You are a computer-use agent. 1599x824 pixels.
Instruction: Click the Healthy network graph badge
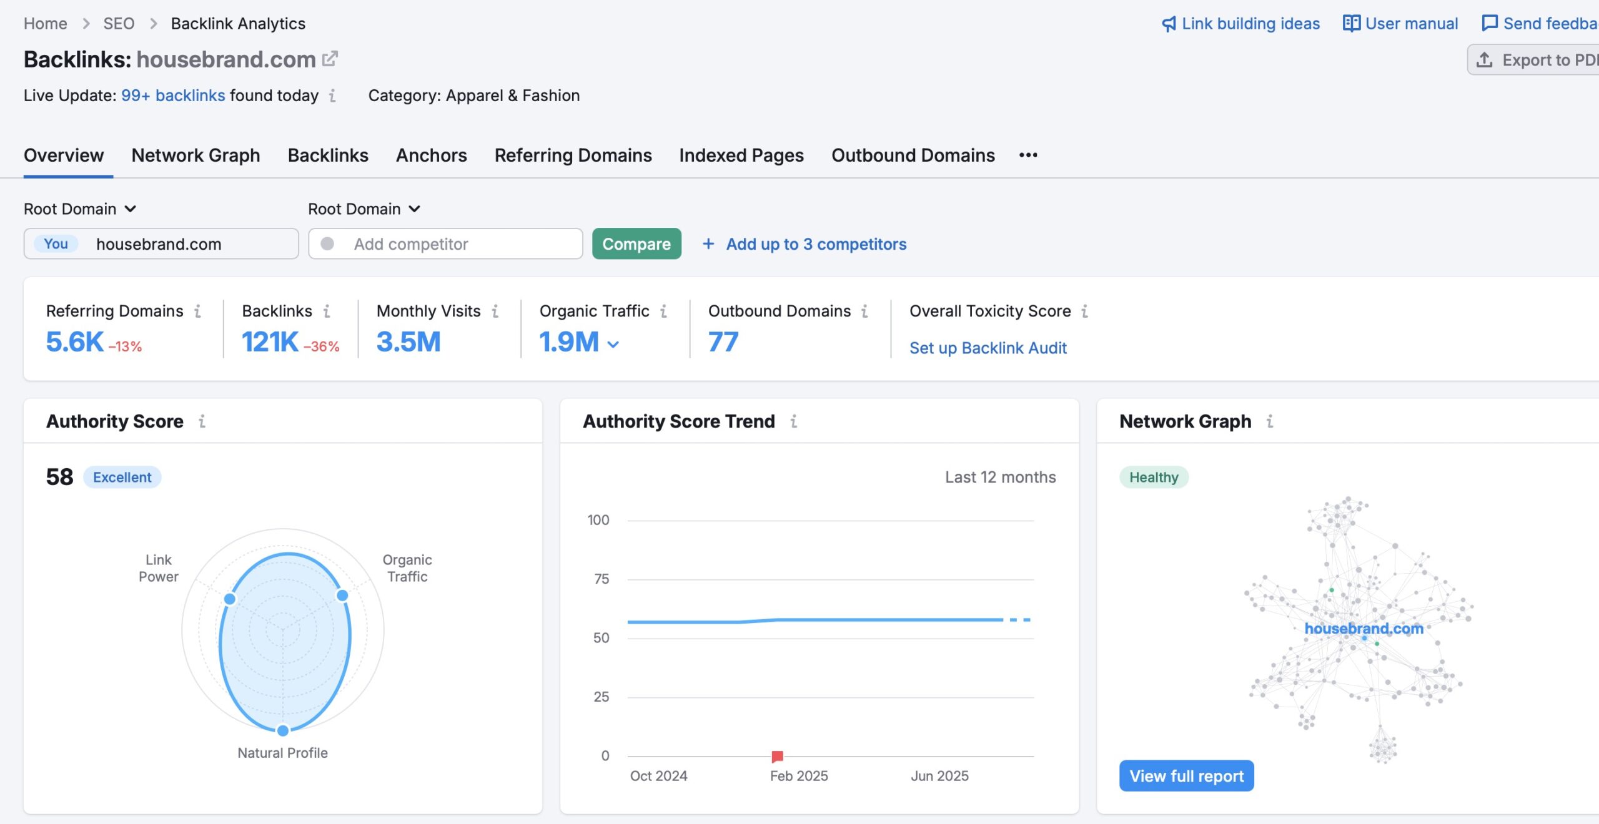1154,477
